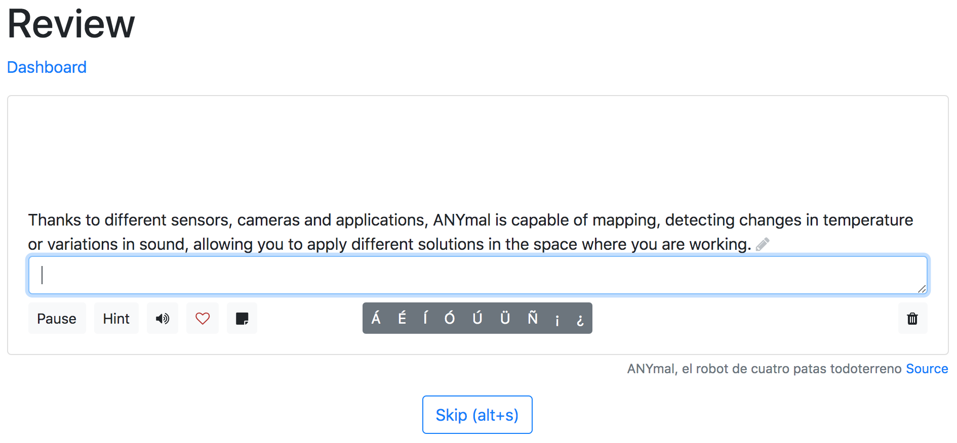Insert the Ó accented character

[450, 318]
